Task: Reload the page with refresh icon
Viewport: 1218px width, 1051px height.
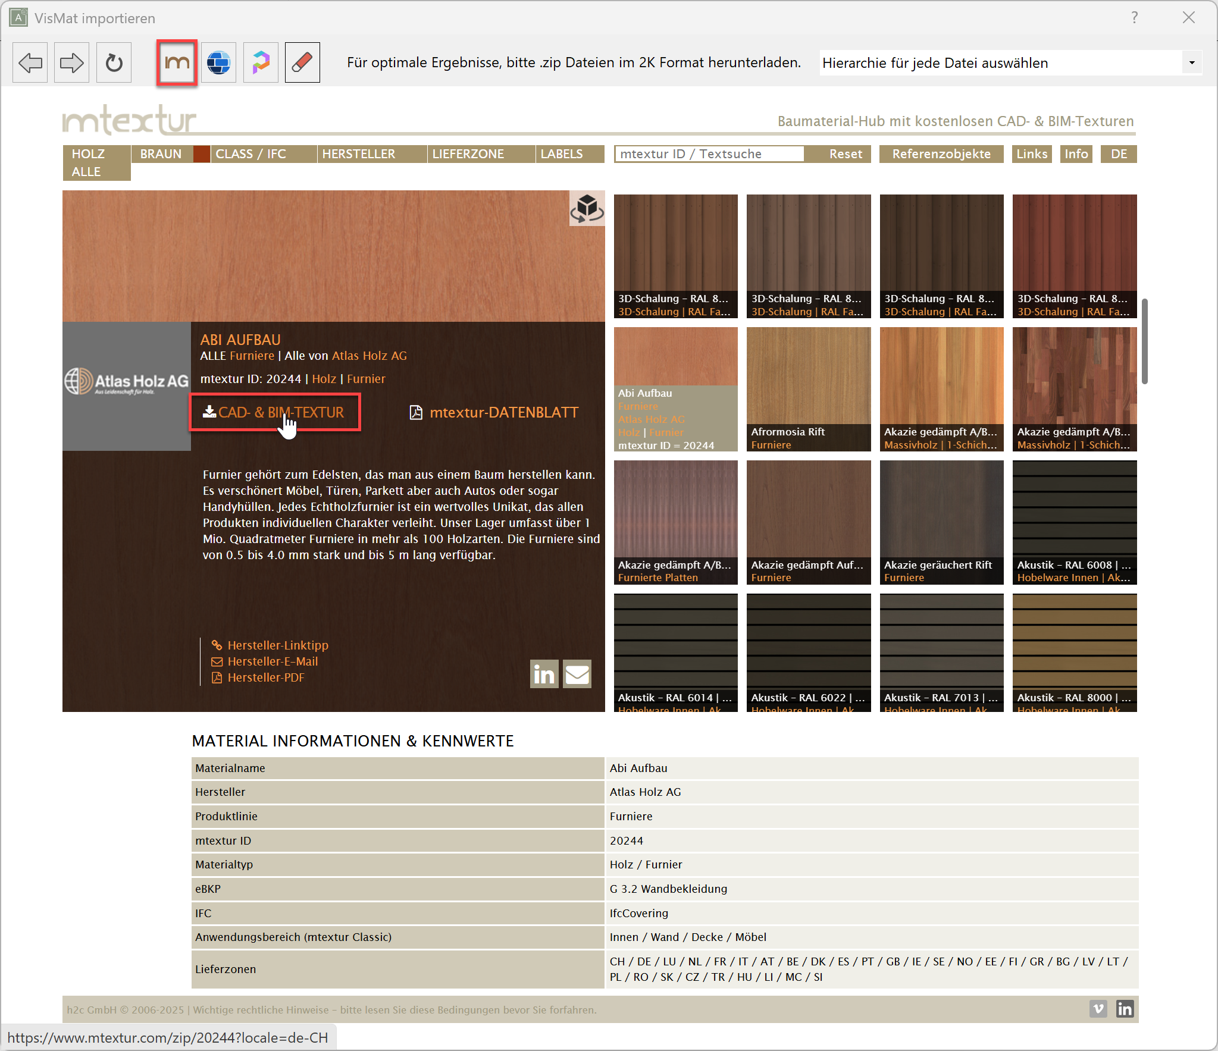Action: [x=114, y=62]
